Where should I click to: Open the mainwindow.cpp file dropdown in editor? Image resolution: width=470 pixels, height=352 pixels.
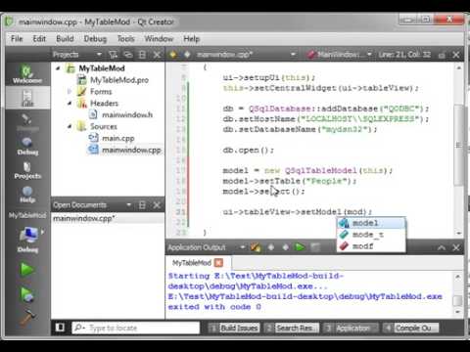(x=247, y=55)
